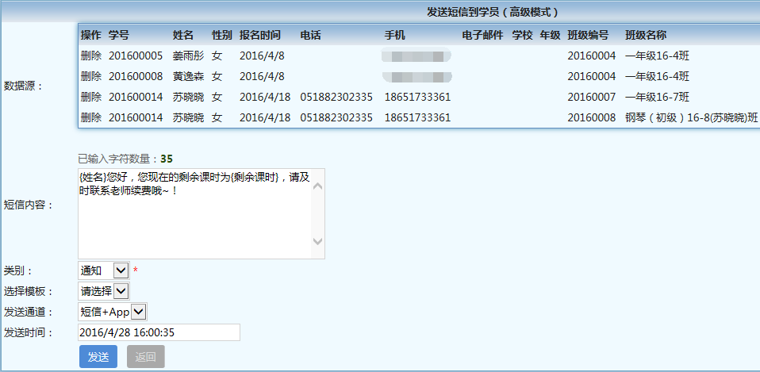Click the gray 返回 button
The width and height of the screenshot is (760, 372).
145,357
